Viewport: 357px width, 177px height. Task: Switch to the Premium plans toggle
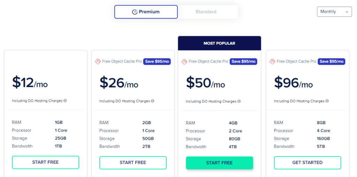pos(146,12)
